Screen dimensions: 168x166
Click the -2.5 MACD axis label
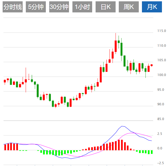[x=161, y=163]
